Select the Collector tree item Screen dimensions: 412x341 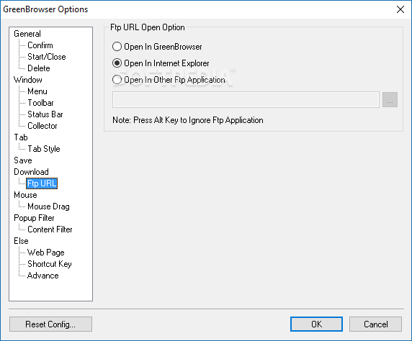[42, 126]
